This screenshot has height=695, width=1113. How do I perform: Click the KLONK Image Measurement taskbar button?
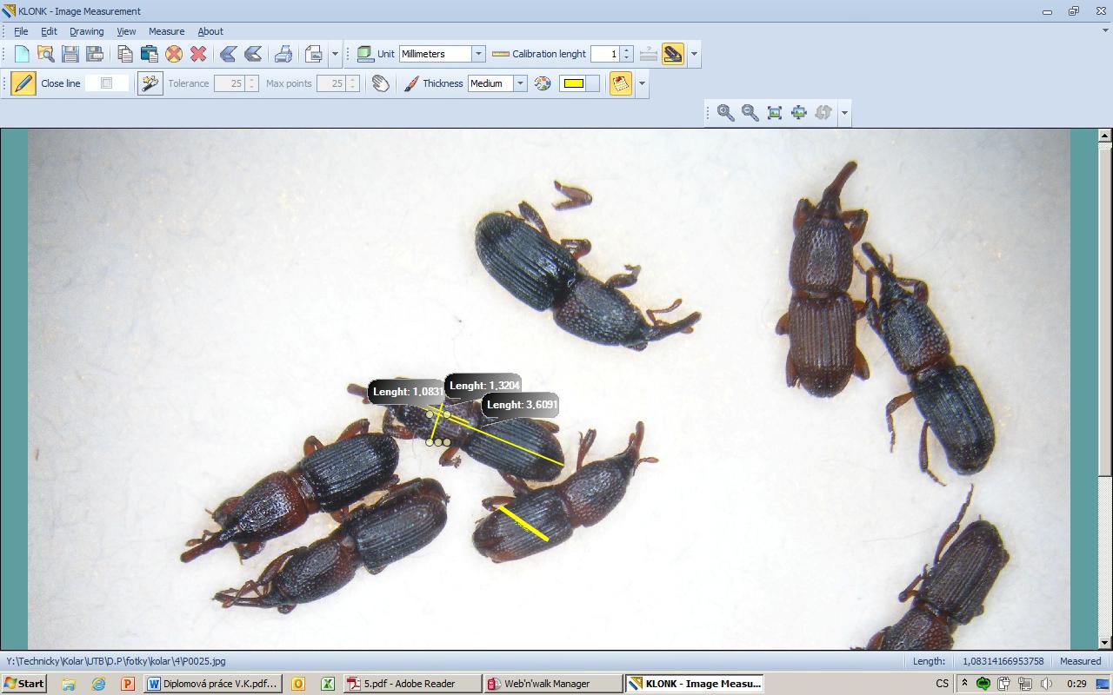pyautogui.click(x=694, y=684)
